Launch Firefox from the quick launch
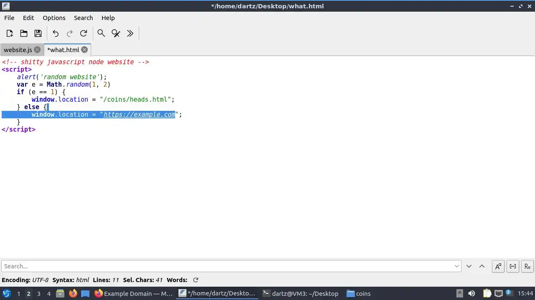The height and width of the screenshot is (300, 535). (73, 293)
